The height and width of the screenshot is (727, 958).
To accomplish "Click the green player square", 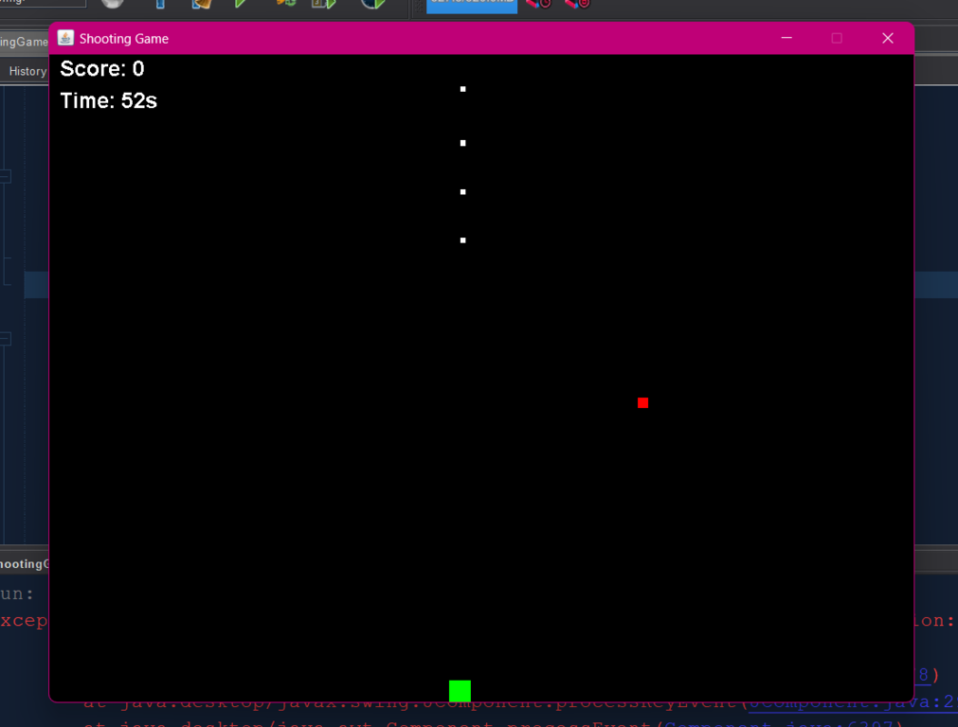I will tap(460, 690).
